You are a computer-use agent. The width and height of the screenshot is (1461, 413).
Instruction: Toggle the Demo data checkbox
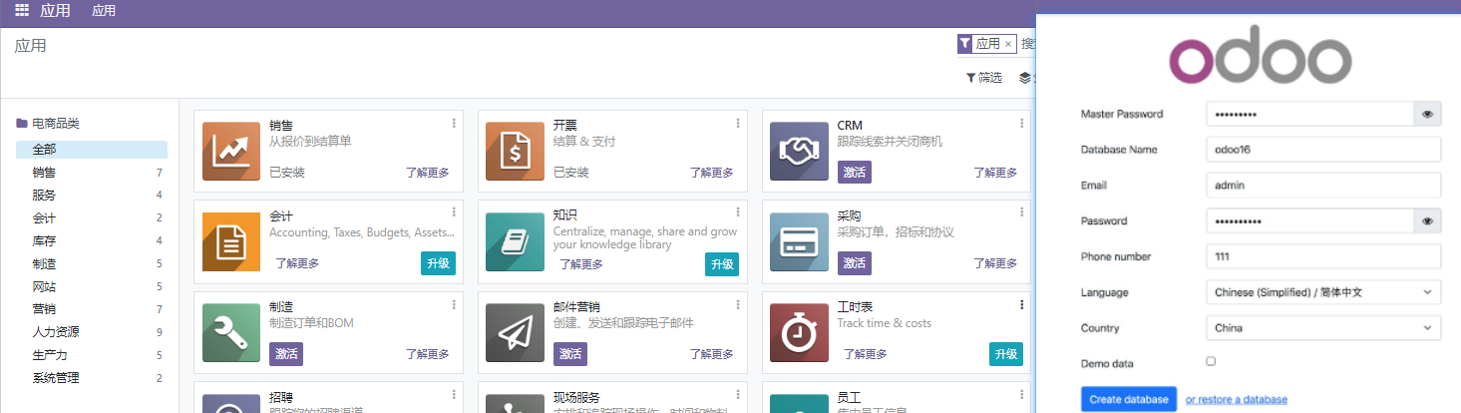coord(1211,361)
